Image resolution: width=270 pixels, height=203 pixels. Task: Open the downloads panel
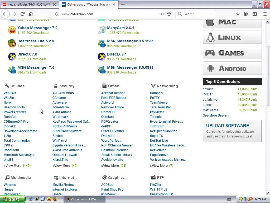point(238,14)
